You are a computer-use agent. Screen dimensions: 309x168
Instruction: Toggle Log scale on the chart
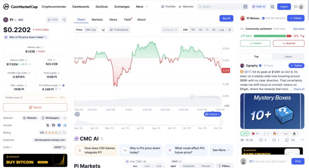coord(221,30)
